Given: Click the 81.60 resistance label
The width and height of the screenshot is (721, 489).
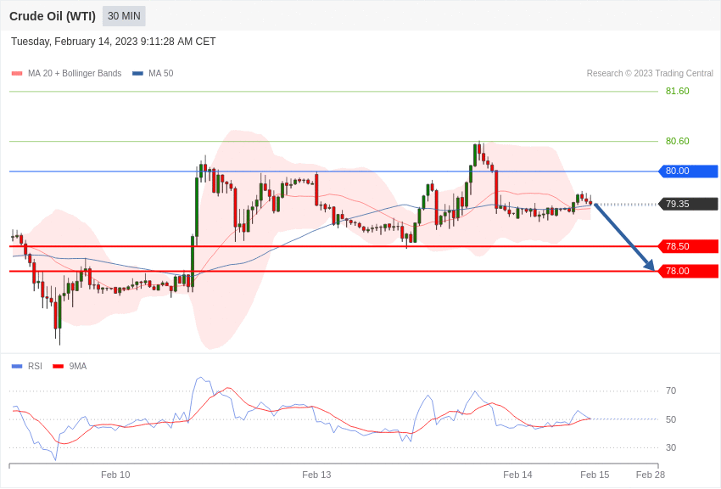Looking at the screenshot, I should (678, 91).
